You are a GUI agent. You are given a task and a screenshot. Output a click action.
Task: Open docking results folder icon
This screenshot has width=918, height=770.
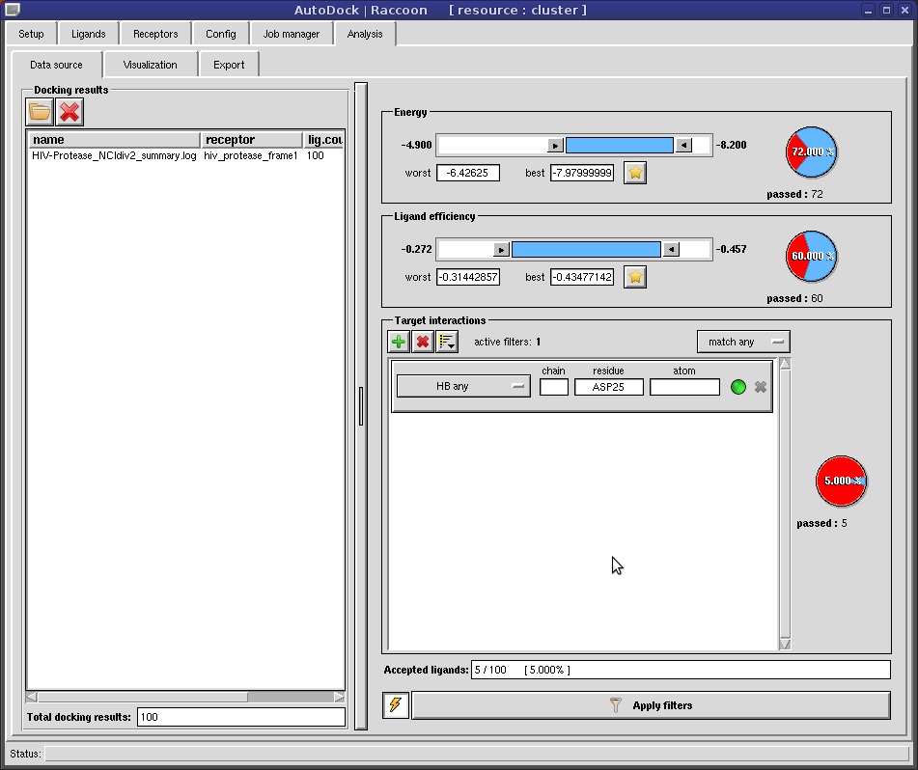[40, 112]
